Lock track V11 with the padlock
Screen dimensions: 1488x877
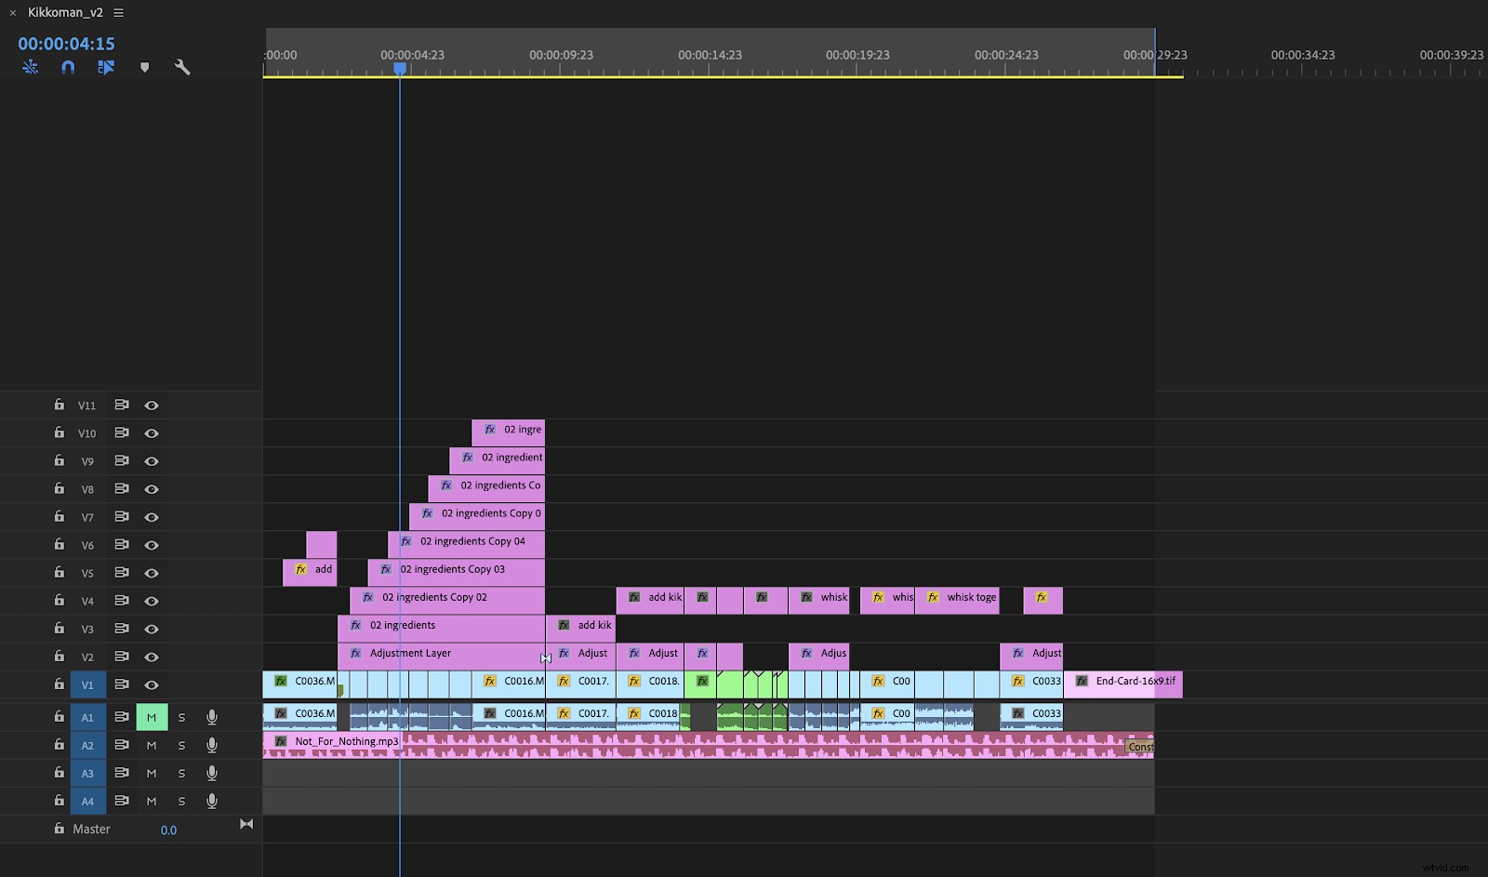click(x=59, y=405)
